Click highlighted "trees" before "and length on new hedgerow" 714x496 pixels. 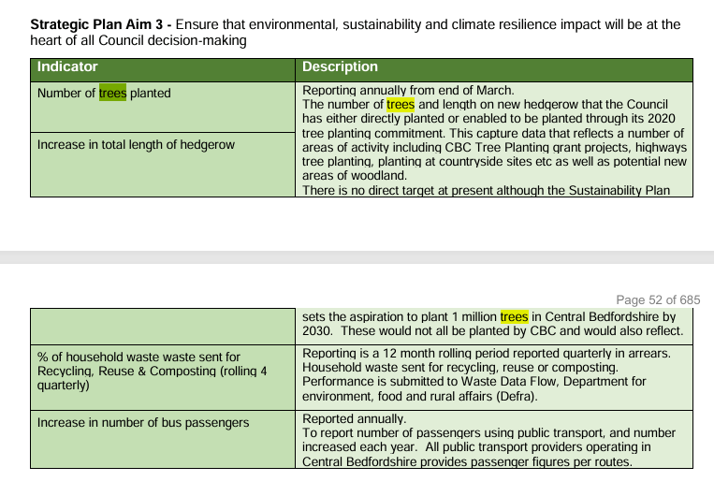401,105
